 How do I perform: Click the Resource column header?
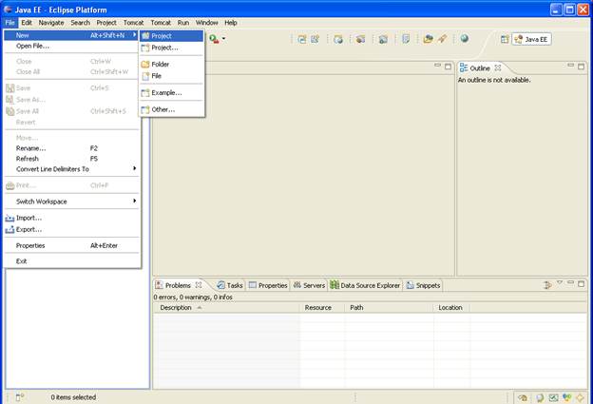tap(322, 308)
